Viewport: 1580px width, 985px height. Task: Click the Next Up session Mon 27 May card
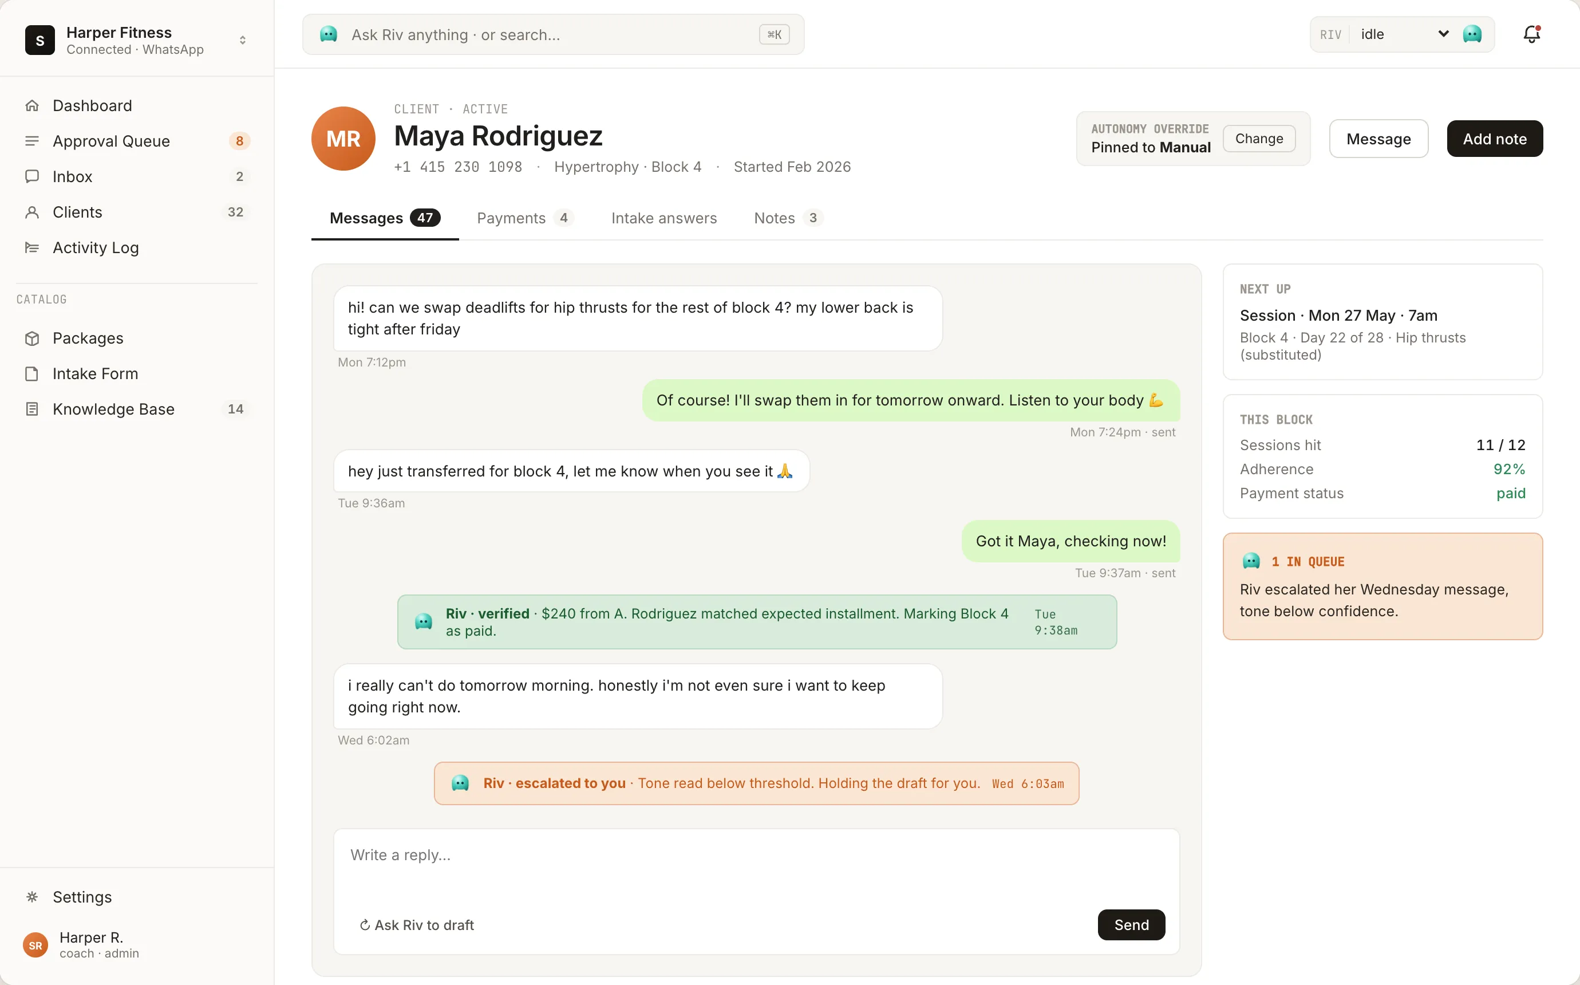[1382, 322]
